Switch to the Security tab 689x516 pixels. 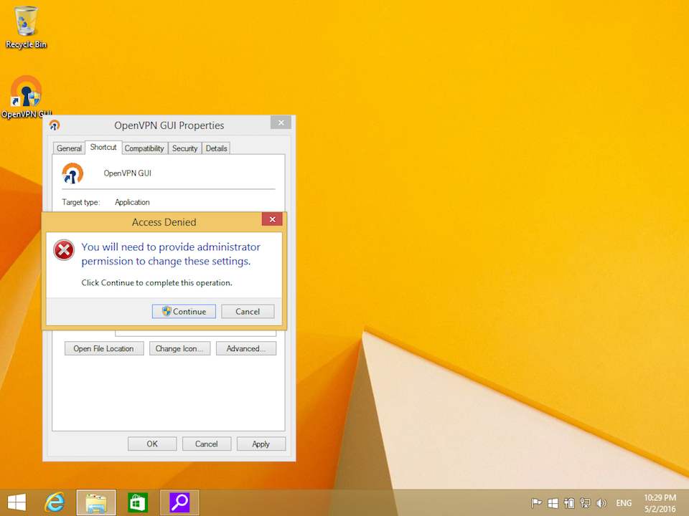point(184,148)
